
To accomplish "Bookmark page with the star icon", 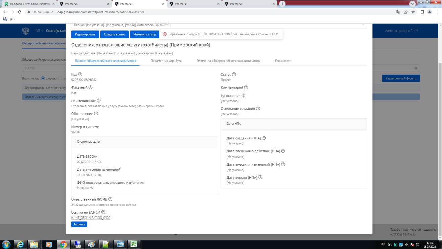I will (413, 12).
